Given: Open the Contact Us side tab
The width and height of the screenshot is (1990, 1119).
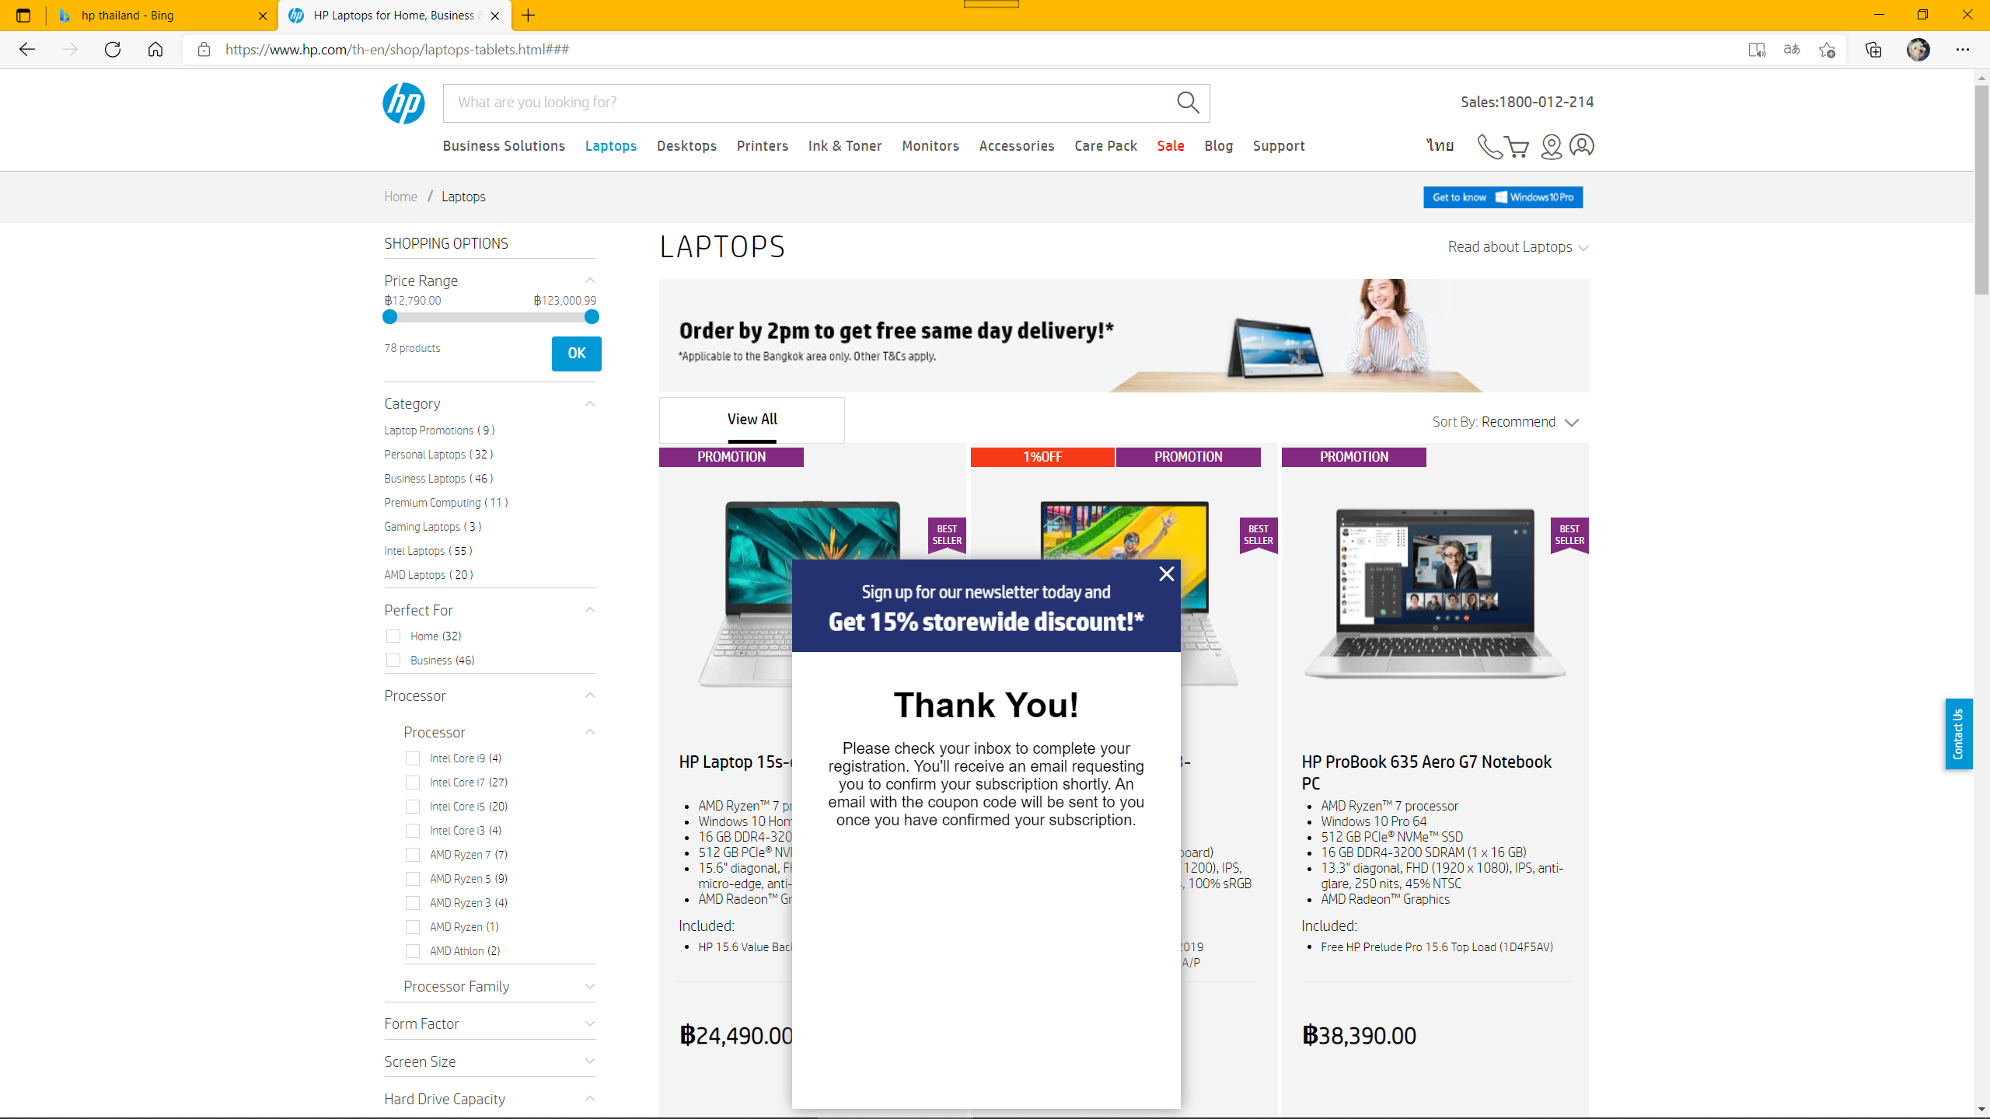Looking at the screenshot, I should [x=1958, y=734].
